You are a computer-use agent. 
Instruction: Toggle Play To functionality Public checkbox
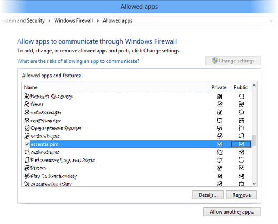241,176
